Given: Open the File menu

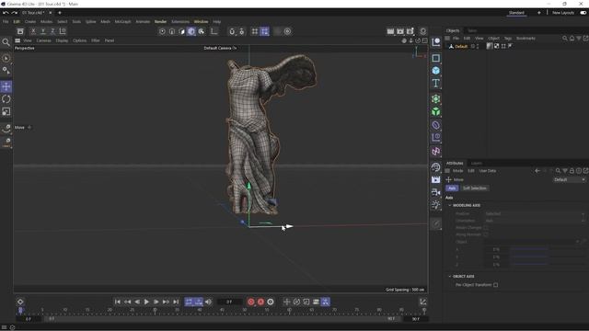Looking at the screenshot, I should [6, 22].
